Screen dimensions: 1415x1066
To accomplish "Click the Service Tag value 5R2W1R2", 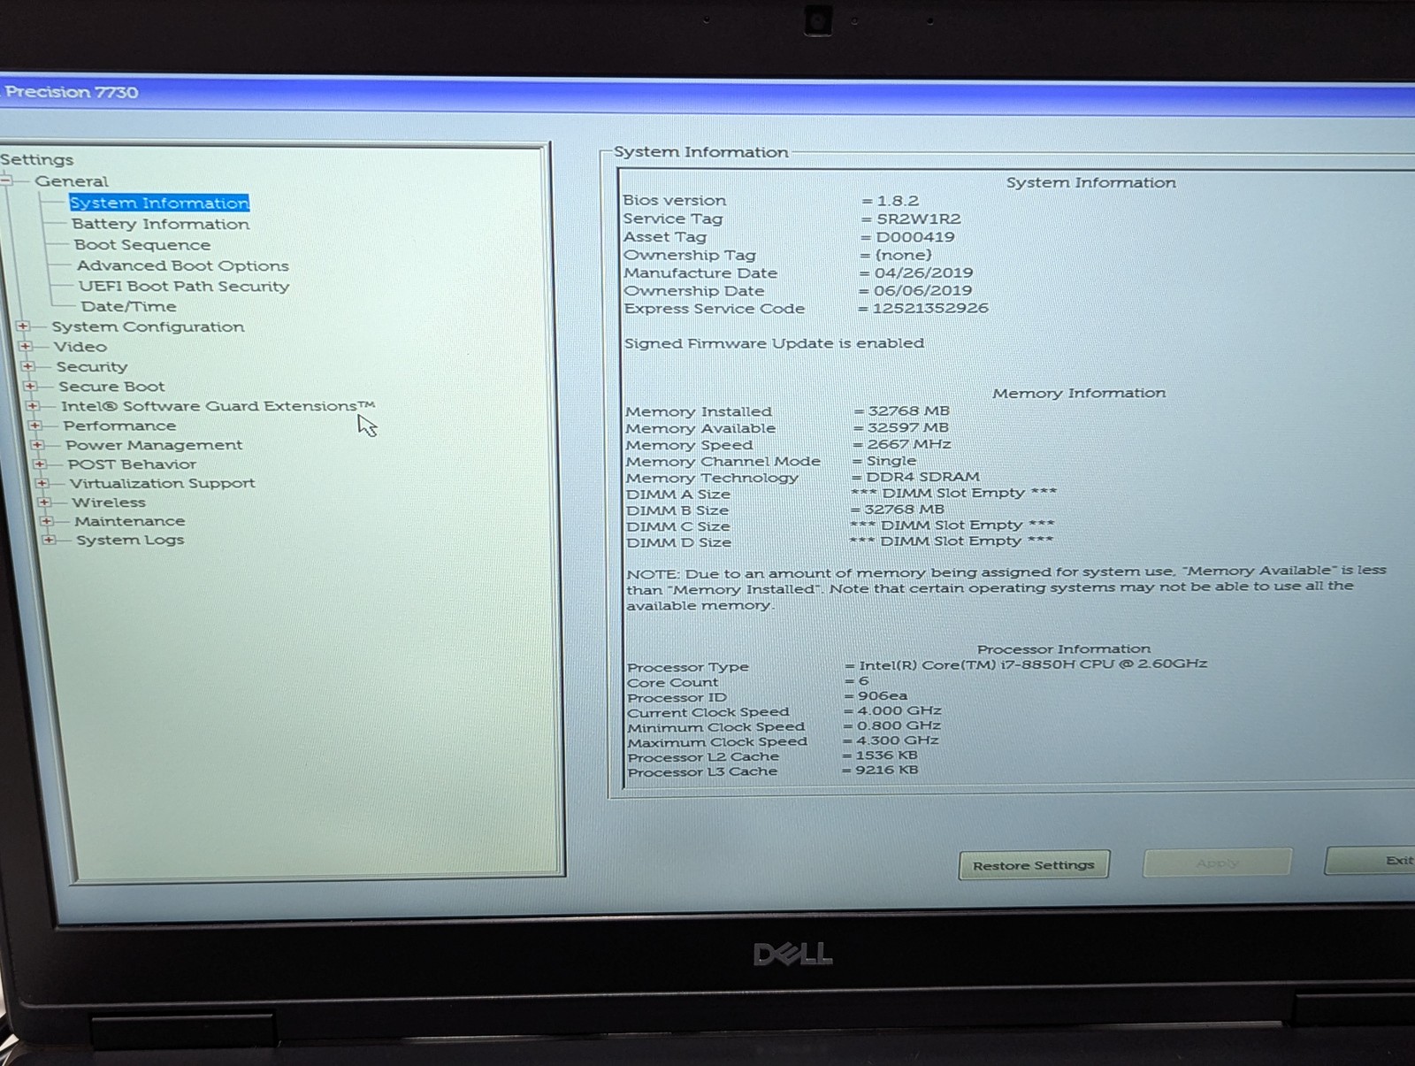I will pos(918,219).
